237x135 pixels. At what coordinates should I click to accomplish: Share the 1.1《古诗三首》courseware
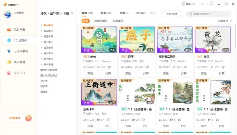(x=143, y=120)
